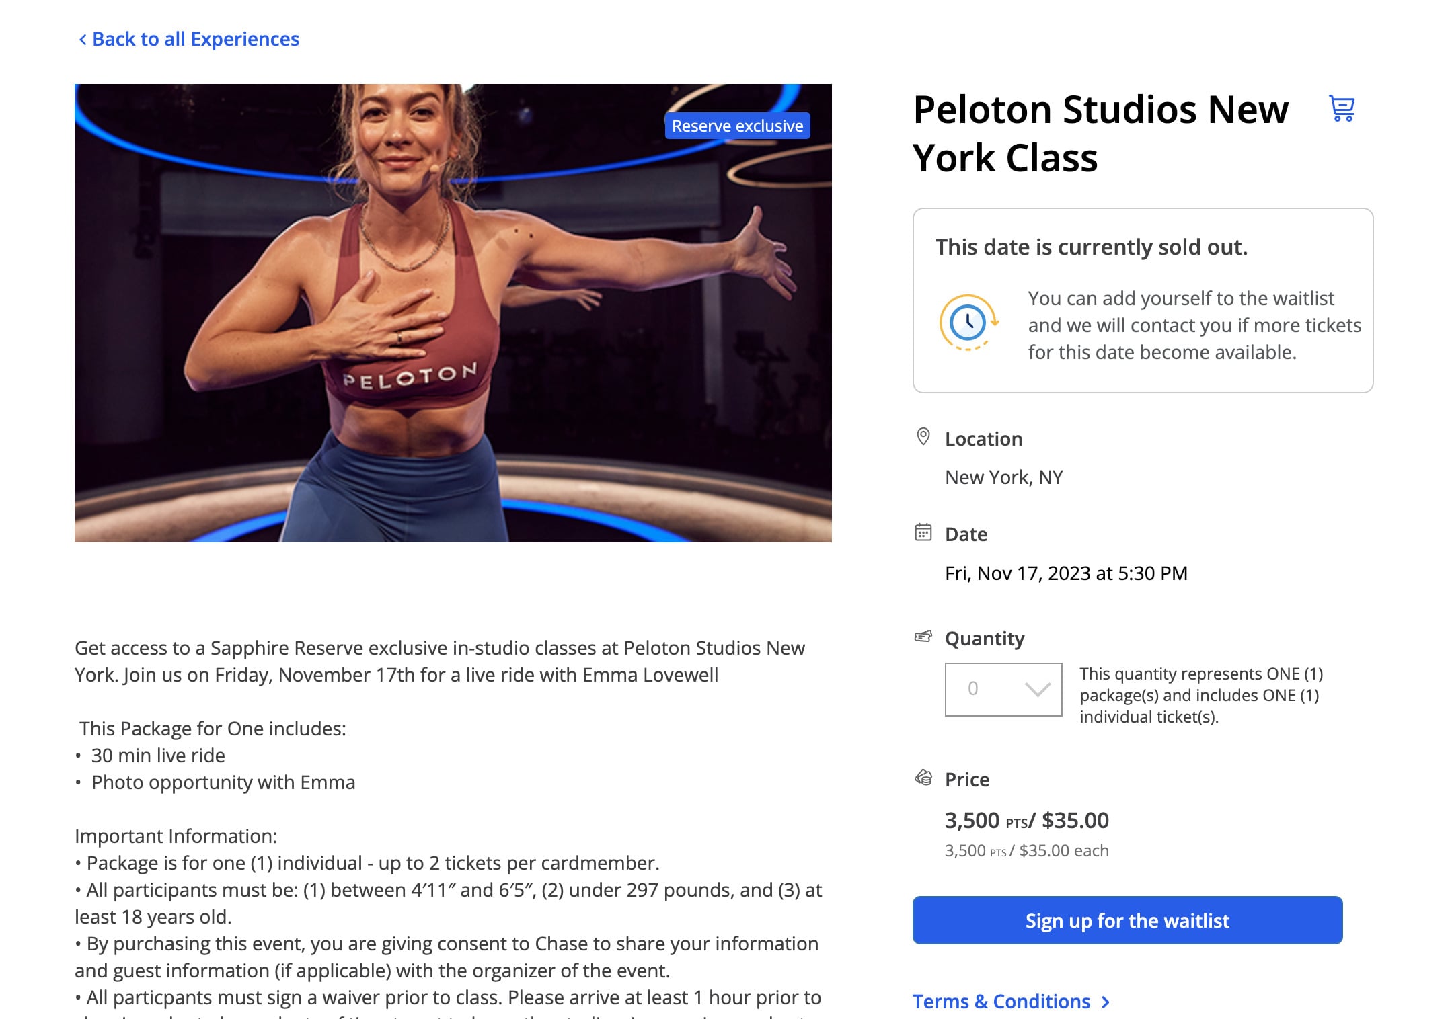Click the location pin icon
The width and height of the screenshot is (1450, 1019).
pos(922,436)
